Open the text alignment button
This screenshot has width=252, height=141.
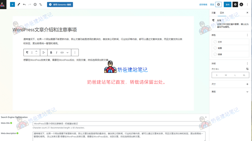(x=44, y=52)
